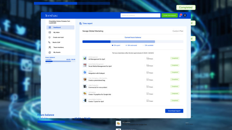The image size is (232, 130).
Task: Go to My Inbox
Action: coord(56,32)
